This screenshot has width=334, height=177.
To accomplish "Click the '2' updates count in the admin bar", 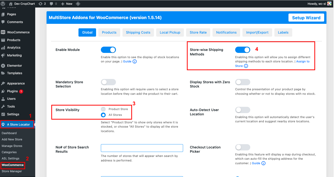I will tap(45, 4).
